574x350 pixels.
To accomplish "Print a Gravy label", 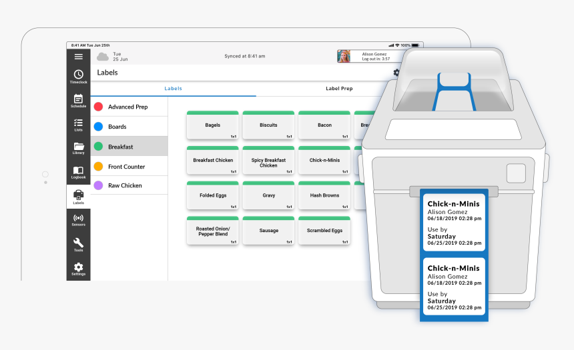I will 268,195.
